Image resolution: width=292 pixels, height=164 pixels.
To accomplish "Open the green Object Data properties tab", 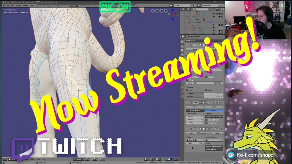I will tap(182, 86).
